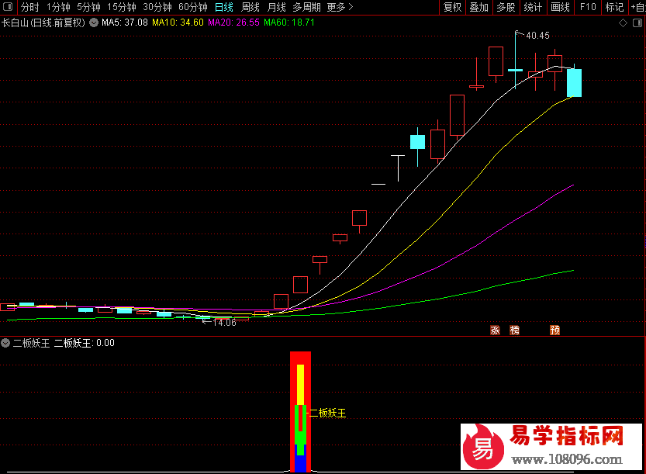This screenshot has width=646, height=474.
Task: Switch to the 月线 monthly chart
Action: click(276, 7)
